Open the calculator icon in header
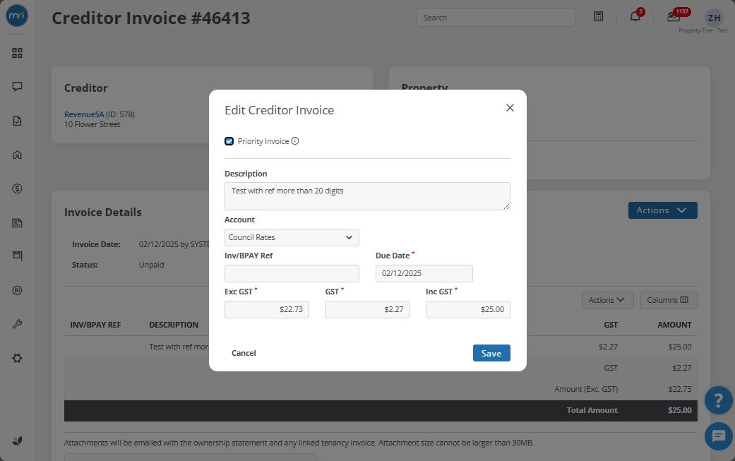 click(x=599, y=16)
